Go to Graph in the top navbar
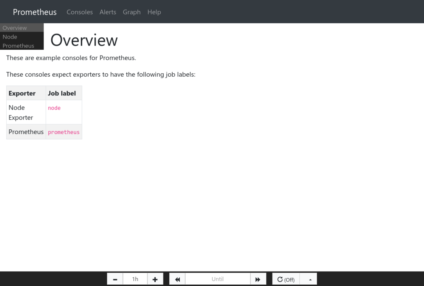The width and height of the screenshot is (424, 286). point(132,12)
